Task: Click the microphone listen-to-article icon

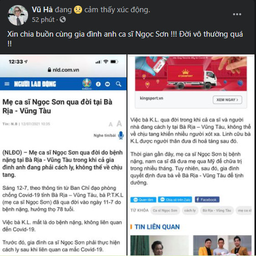Action: coord(121,135)
